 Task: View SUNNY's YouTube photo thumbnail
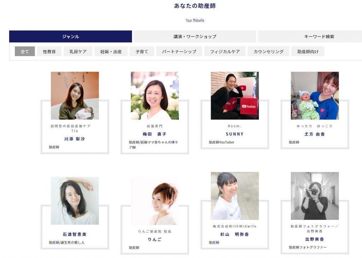click(235, 96)
